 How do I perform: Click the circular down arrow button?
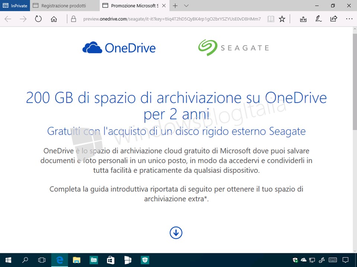[x=176, y=233]
